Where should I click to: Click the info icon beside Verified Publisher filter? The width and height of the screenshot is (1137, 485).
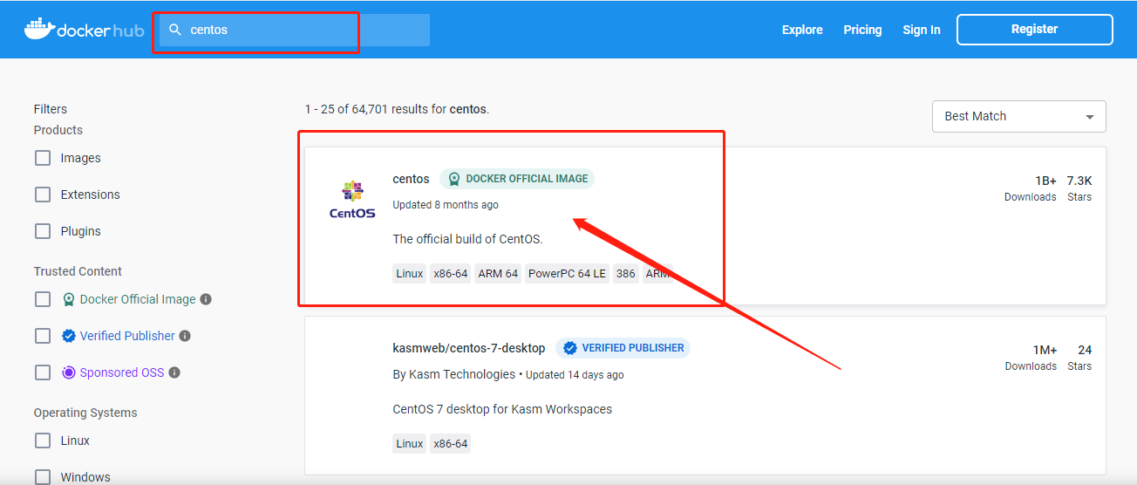[185, 336]
